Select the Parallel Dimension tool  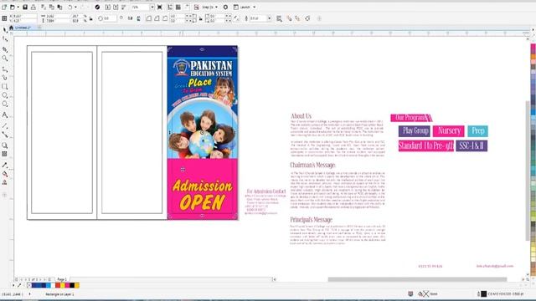click(x=5, y=126)
